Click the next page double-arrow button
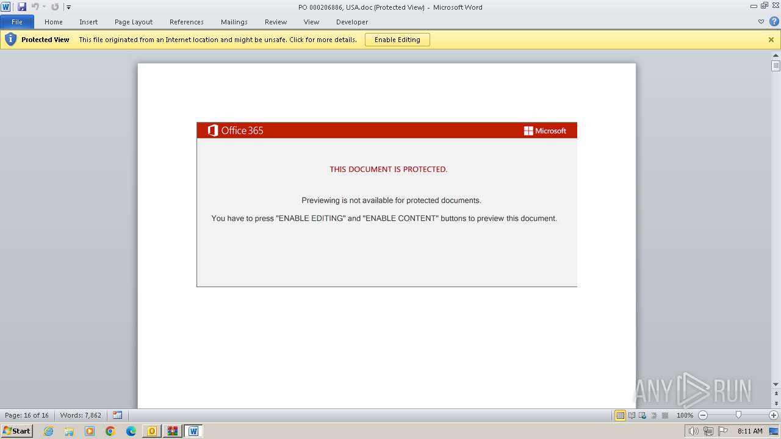Image resolution: width=781 pixels, height=439 pixels. tap(776, 404)
